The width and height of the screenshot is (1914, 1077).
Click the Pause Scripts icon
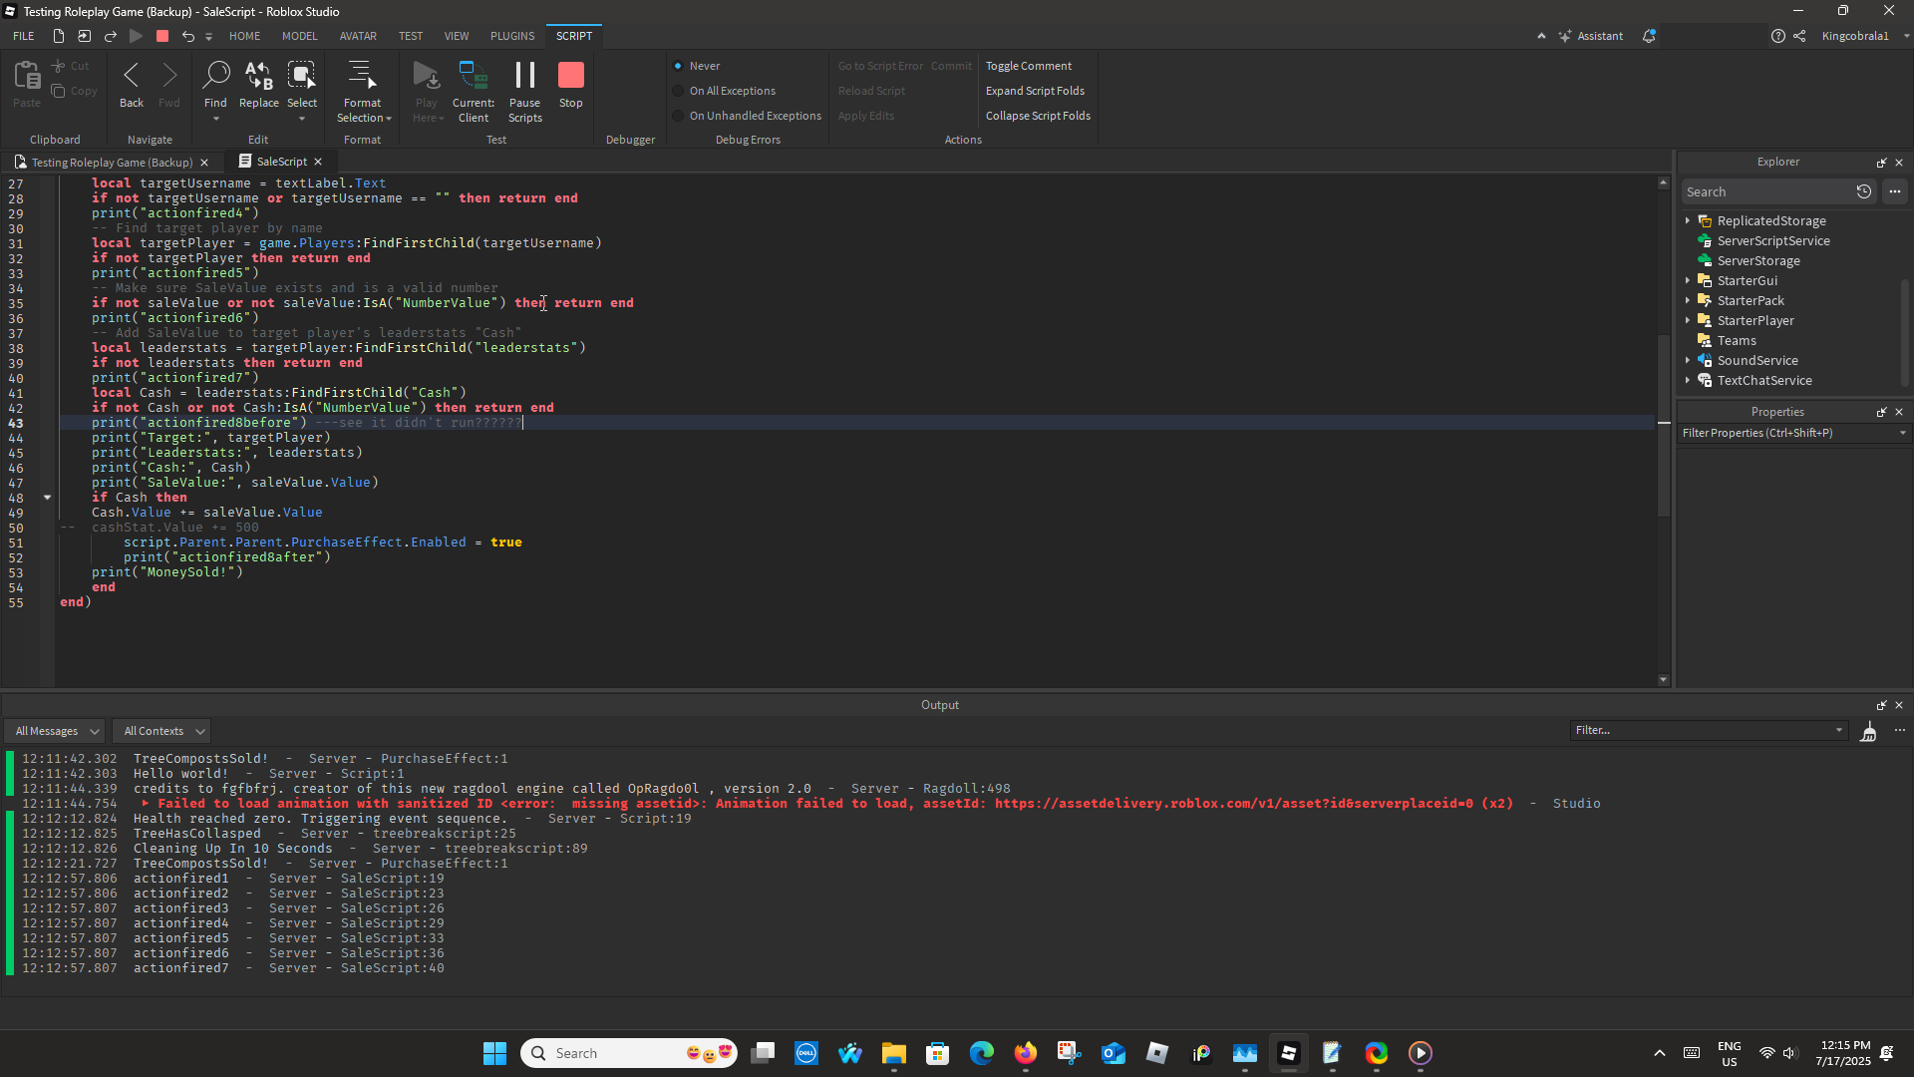[x=524, y=76]
